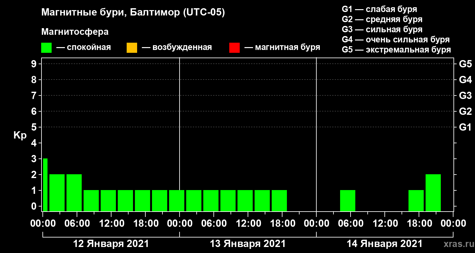Screen dimensions: 475x253
Task: Click the '06:00' time label under 14 January
Action: [x=351, y=224]
